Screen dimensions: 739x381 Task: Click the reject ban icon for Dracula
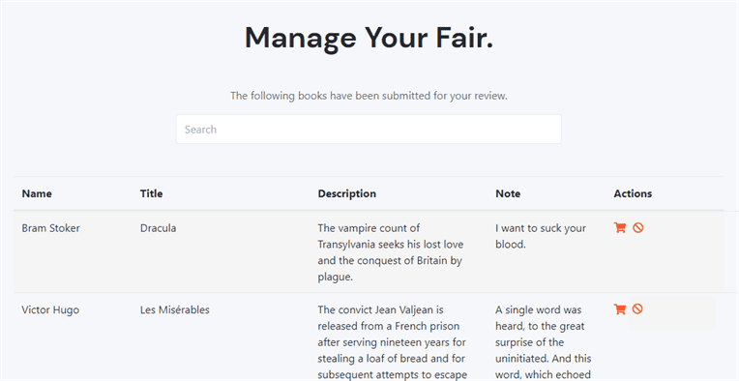[637, 228]
